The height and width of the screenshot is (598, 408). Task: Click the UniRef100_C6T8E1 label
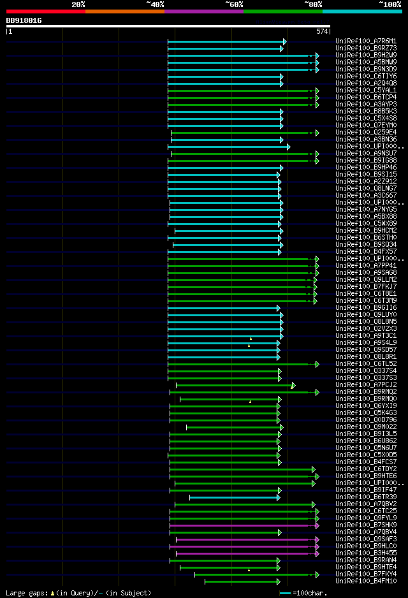coord(366,294)
